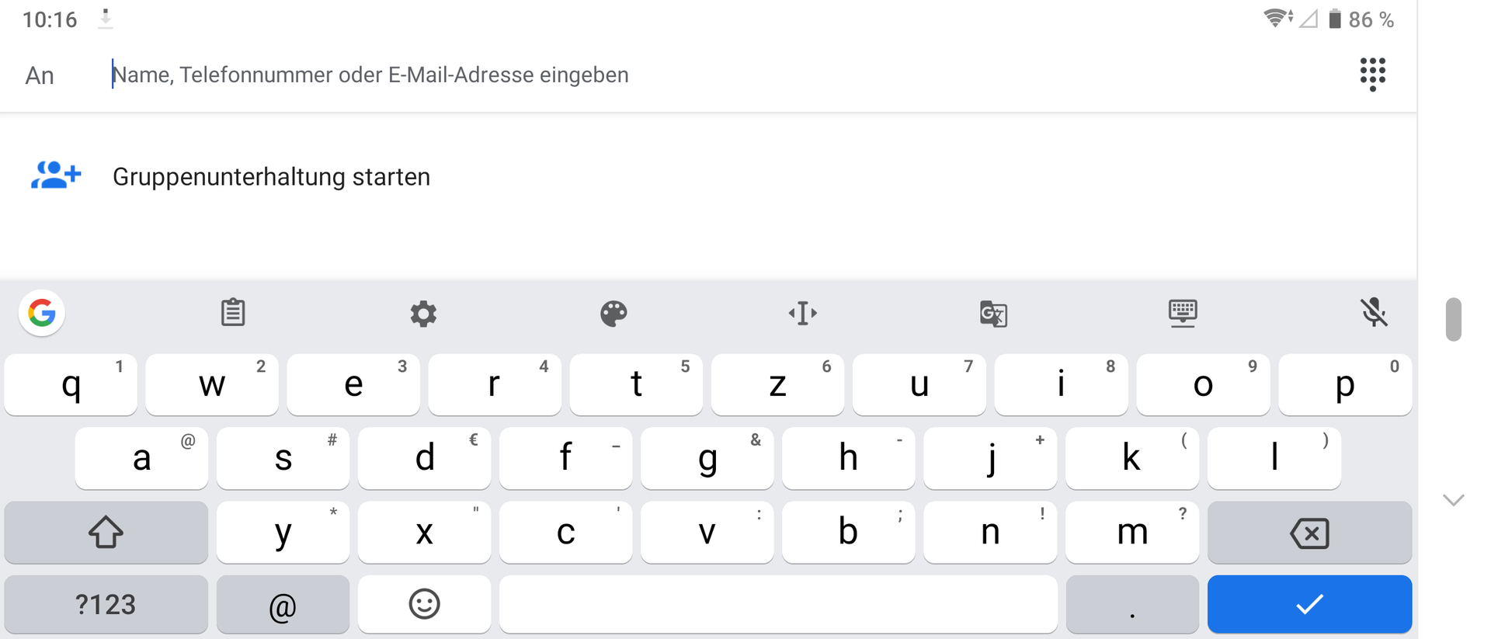Viewport: 1491px width, 639px height.
Task: Confirm with the blue checkmark key
Action: coord(1309,604)
